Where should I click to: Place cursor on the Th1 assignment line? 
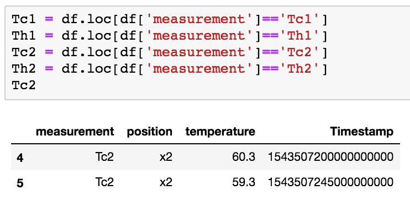[170, 36]
